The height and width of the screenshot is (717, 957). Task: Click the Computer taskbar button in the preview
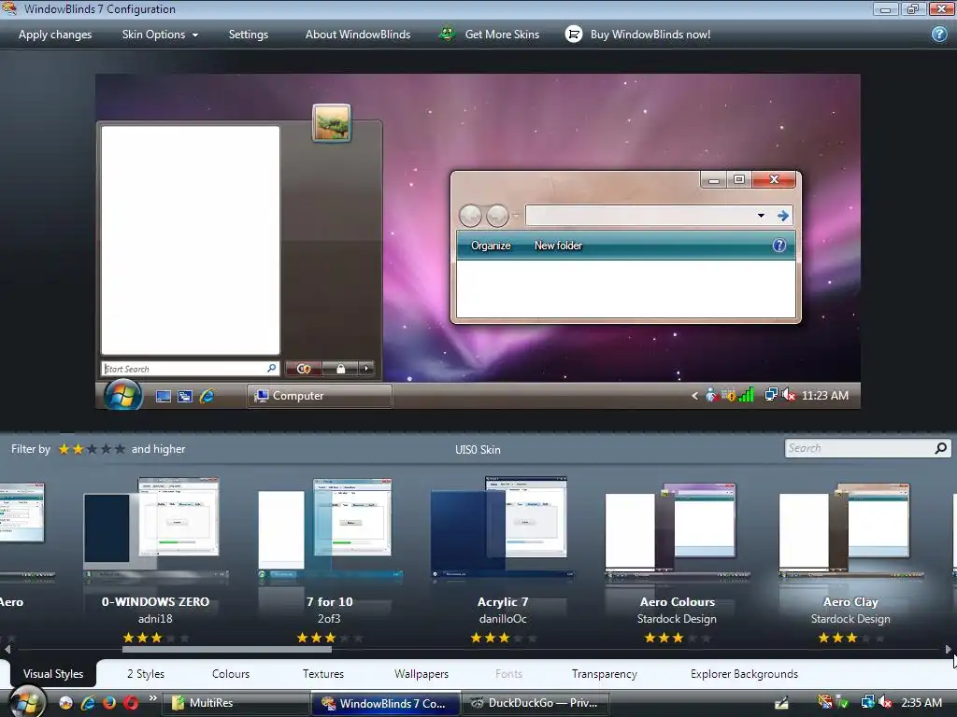point(320,396)
